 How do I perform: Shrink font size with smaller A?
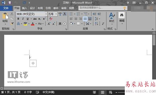(x=54, y=24)
